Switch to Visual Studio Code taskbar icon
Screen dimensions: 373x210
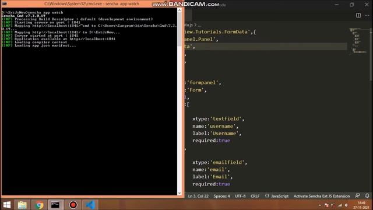click(x=90, y=205)
